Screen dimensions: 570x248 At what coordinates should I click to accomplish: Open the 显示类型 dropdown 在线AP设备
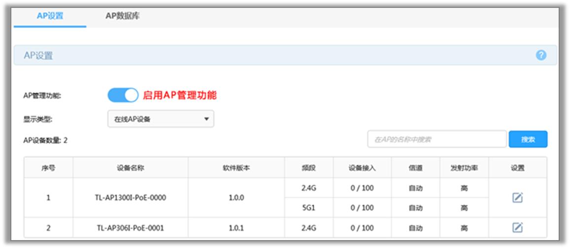point(161,119)
